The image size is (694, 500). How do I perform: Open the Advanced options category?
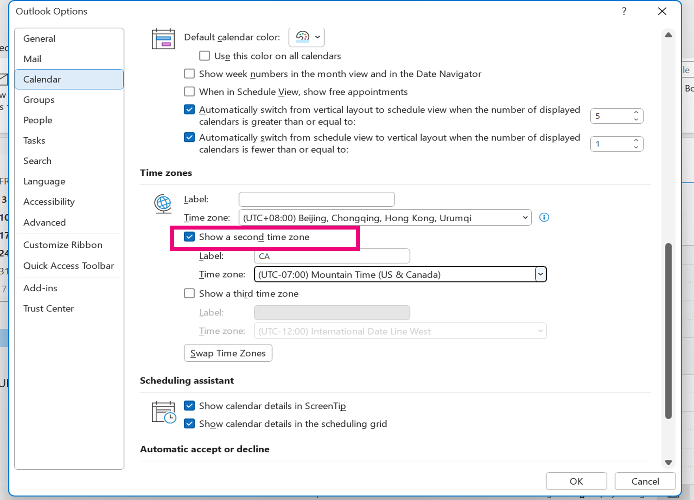45,222
